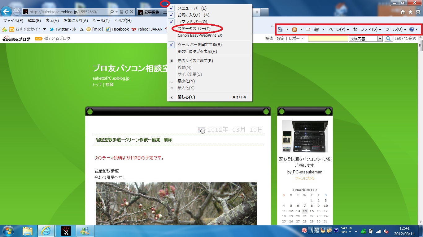
Task: Open Windows Explorer from taskbar
Action: coord(28,231)
